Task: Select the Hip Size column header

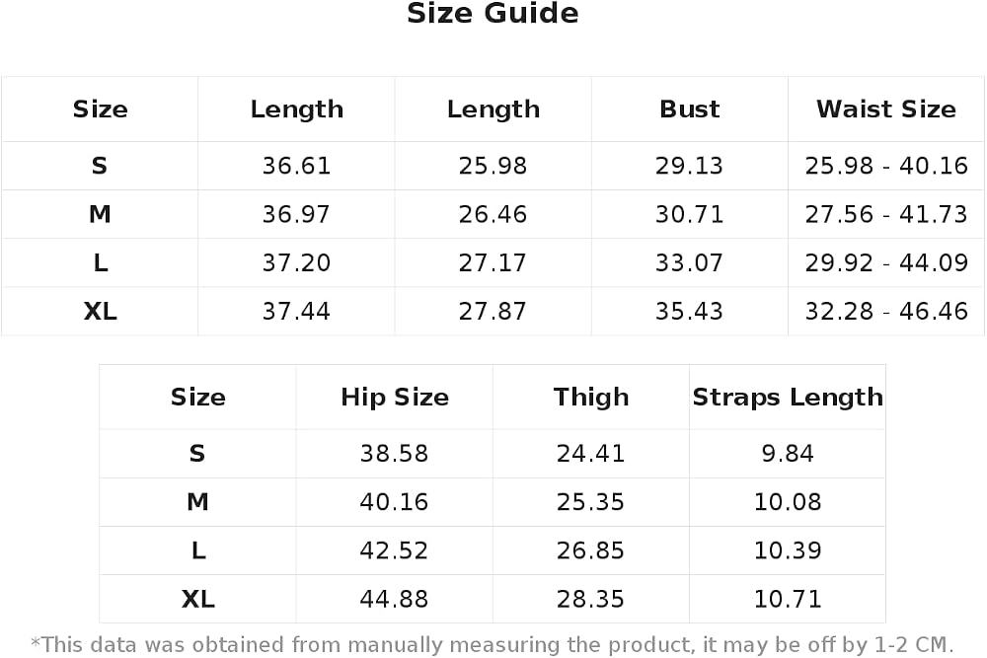Action: point(395,398)
